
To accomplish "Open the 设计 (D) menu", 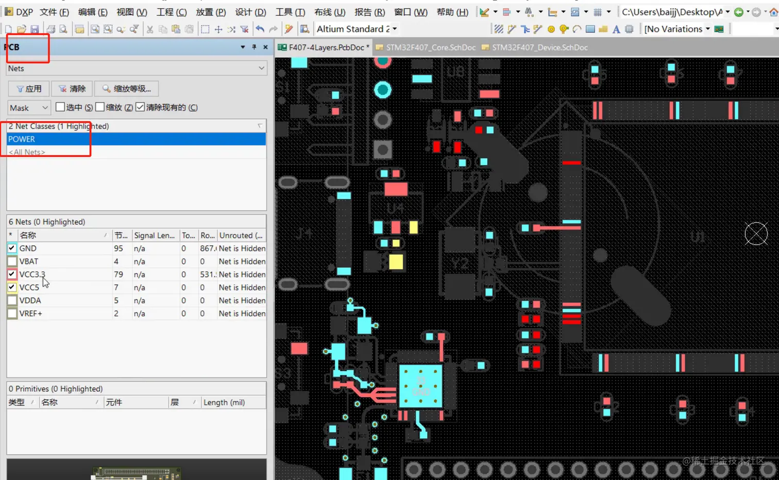I will click(x=250, y=12).
